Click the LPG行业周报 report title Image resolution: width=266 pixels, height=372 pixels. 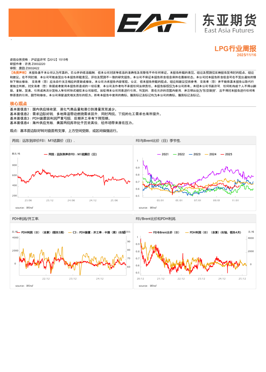coord(235,49)
